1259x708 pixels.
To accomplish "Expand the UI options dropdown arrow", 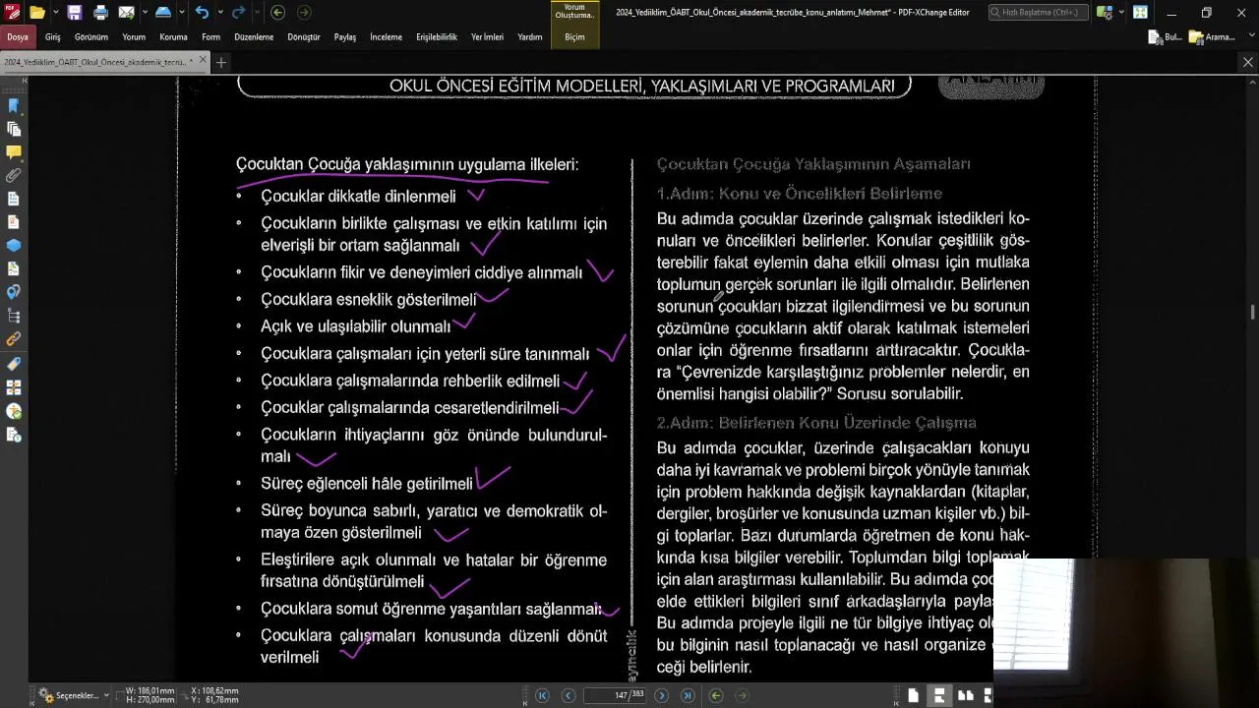I will pos(1121,13).
